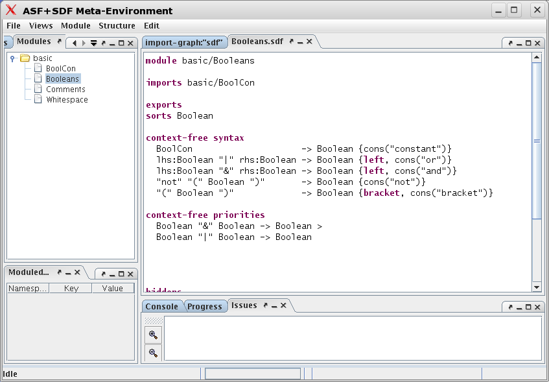The height and width of the screenshot is (382, 549).
Task: Click the editor scrollbar down arrow
Action: click(x=537, y=287)
